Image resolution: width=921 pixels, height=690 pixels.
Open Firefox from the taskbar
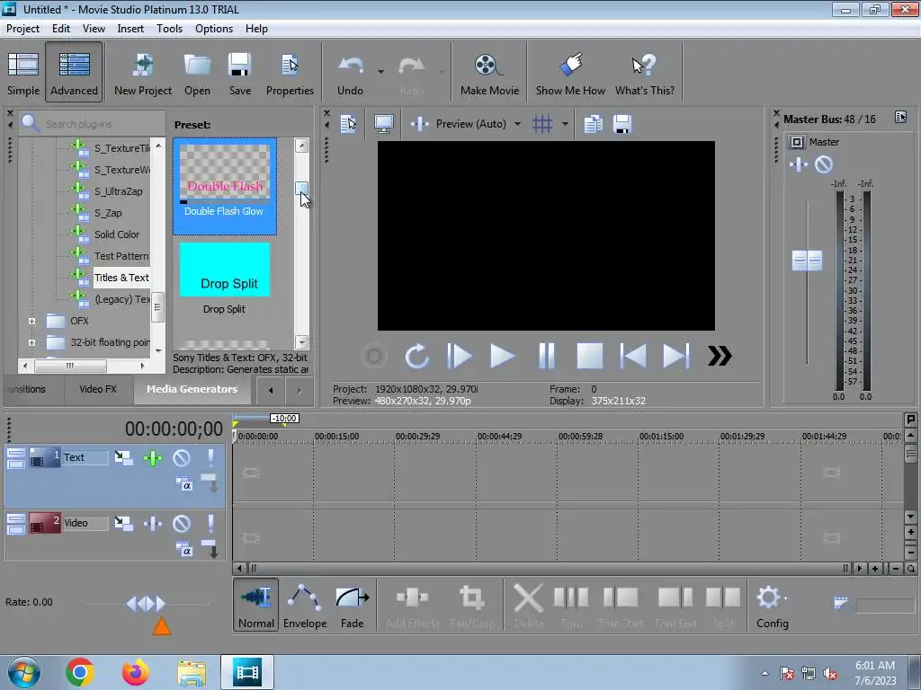coord(135,672)
